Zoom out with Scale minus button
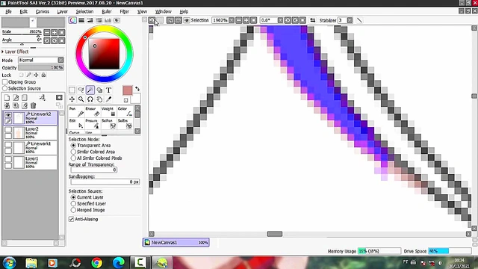Image resolution: width=478 pixels, height=269 pixels. 46,32
